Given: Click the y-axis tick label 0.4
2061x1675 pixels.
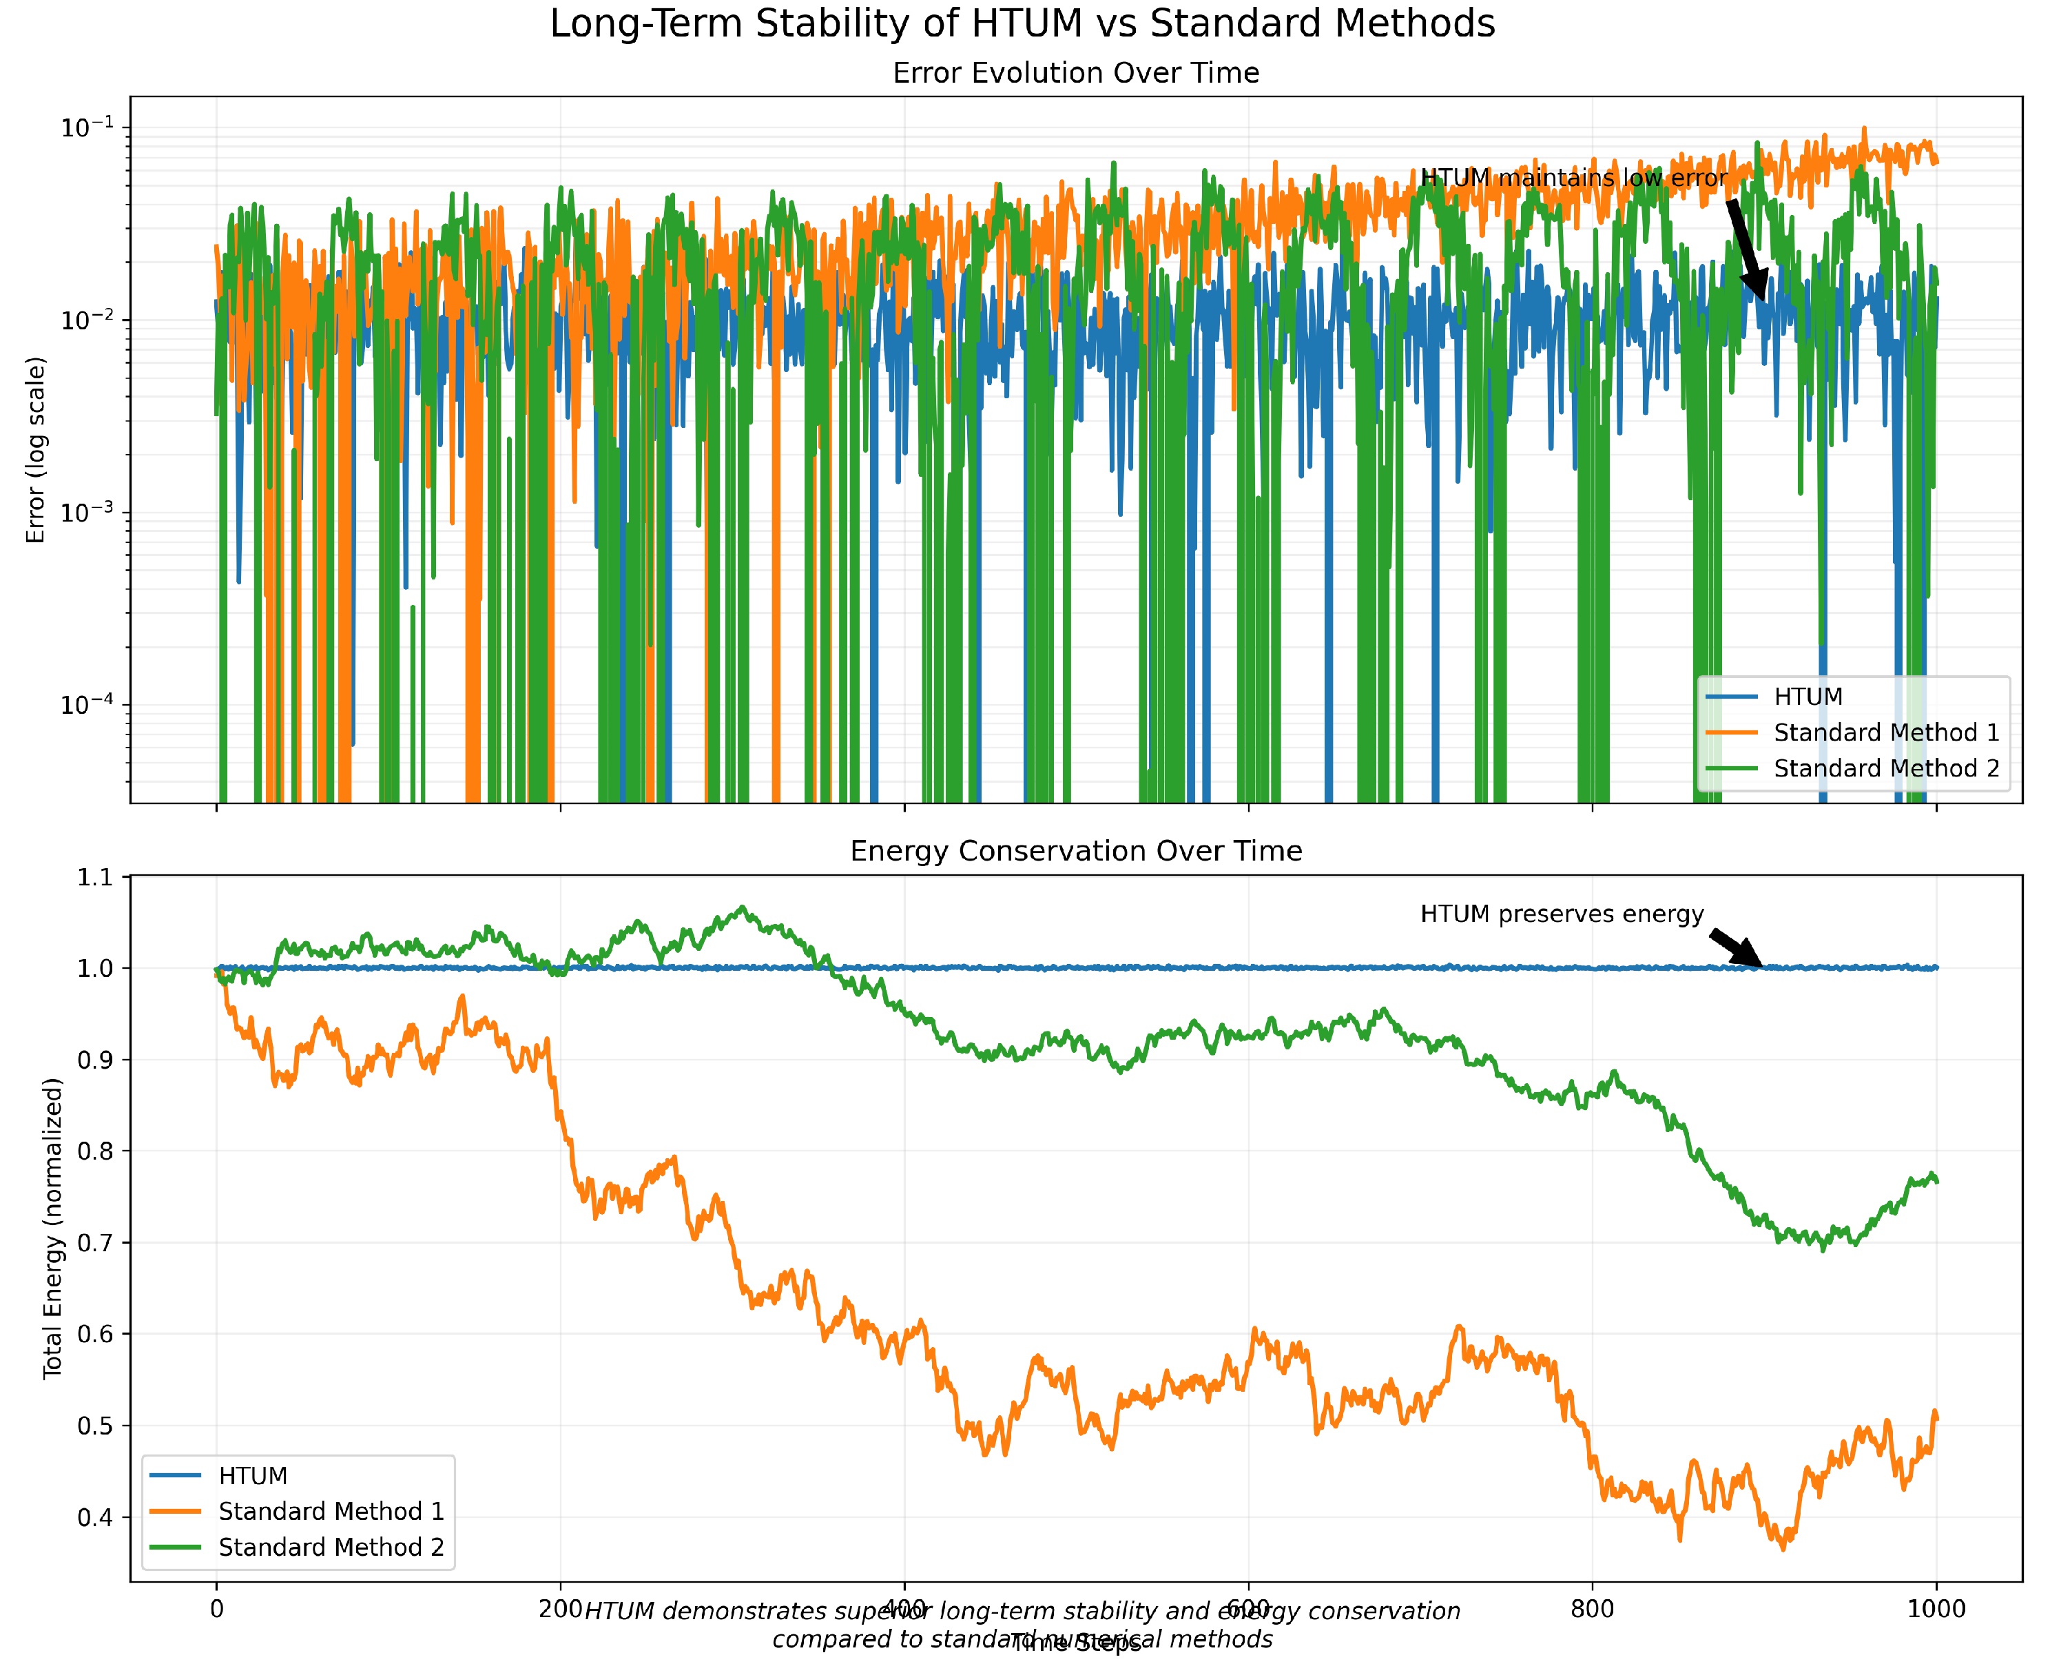Looking at the screenshot, I should [x=94, y=1518].
